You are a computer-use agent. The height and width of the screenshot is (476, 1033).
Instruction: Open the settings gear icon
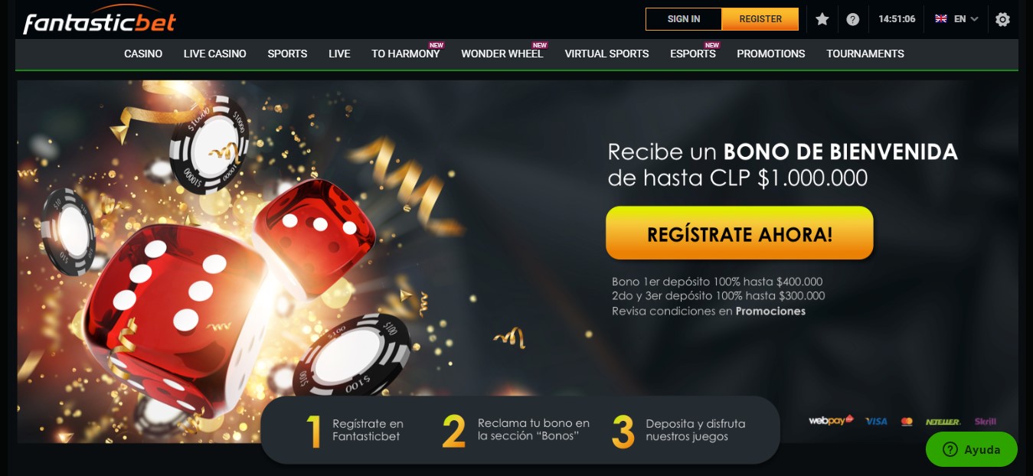tap(1002, 19)
